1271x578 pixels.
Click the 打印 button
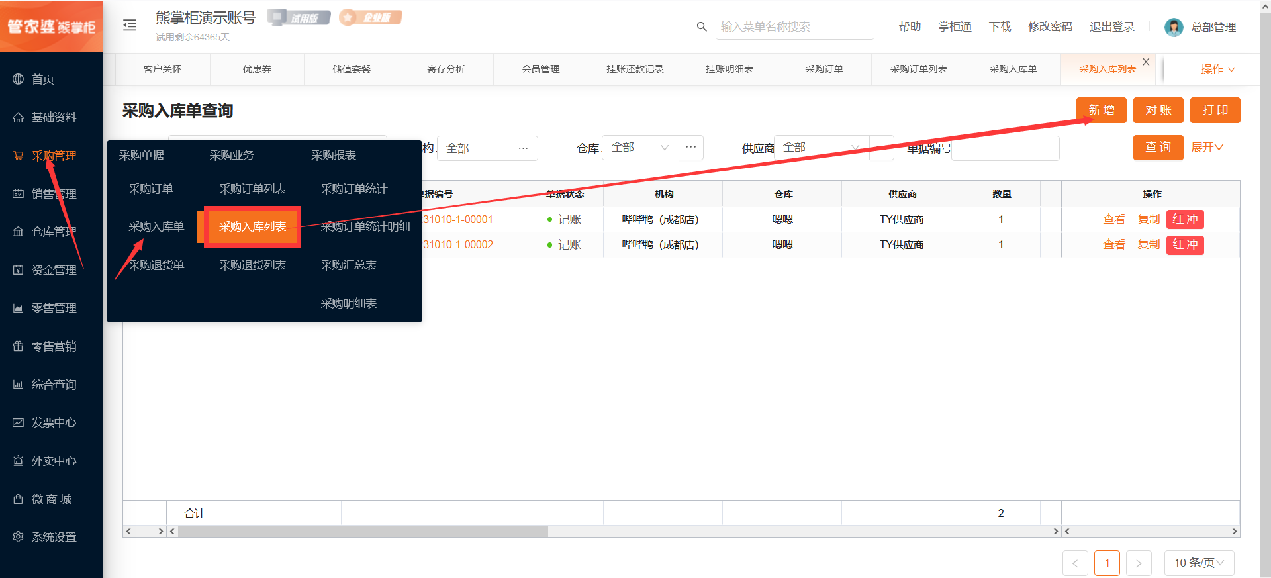[1215, 110]
